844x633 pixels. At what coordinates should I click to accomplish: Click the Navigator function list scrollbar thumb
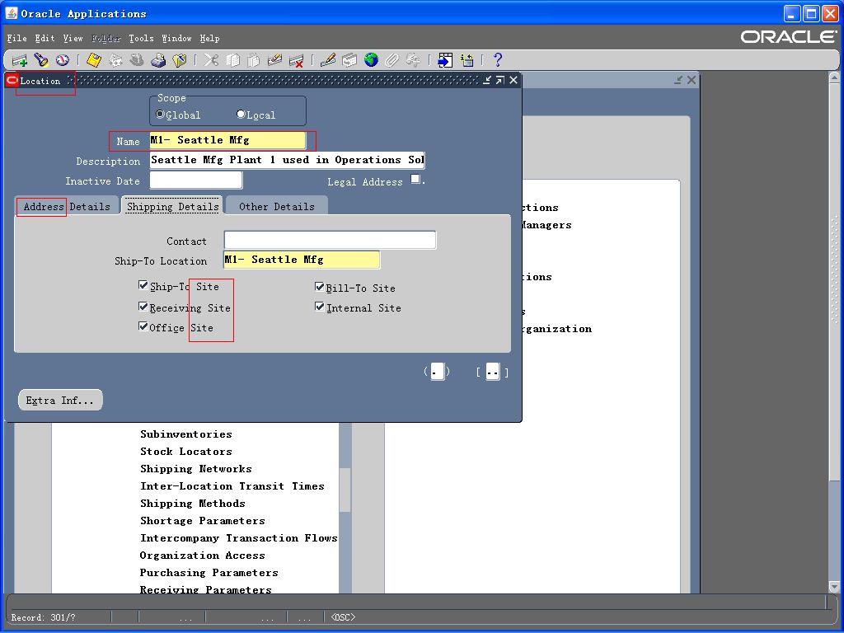(345, 490)
